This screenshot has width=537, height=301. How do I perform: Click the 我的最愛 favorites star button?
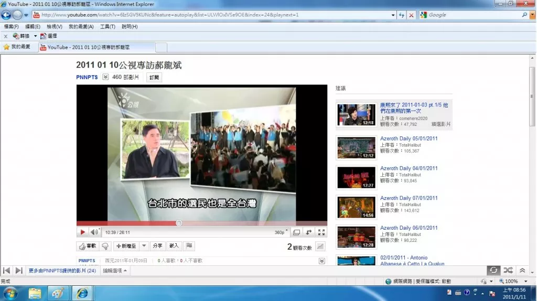pyautogui.click(x=17, y=47)
